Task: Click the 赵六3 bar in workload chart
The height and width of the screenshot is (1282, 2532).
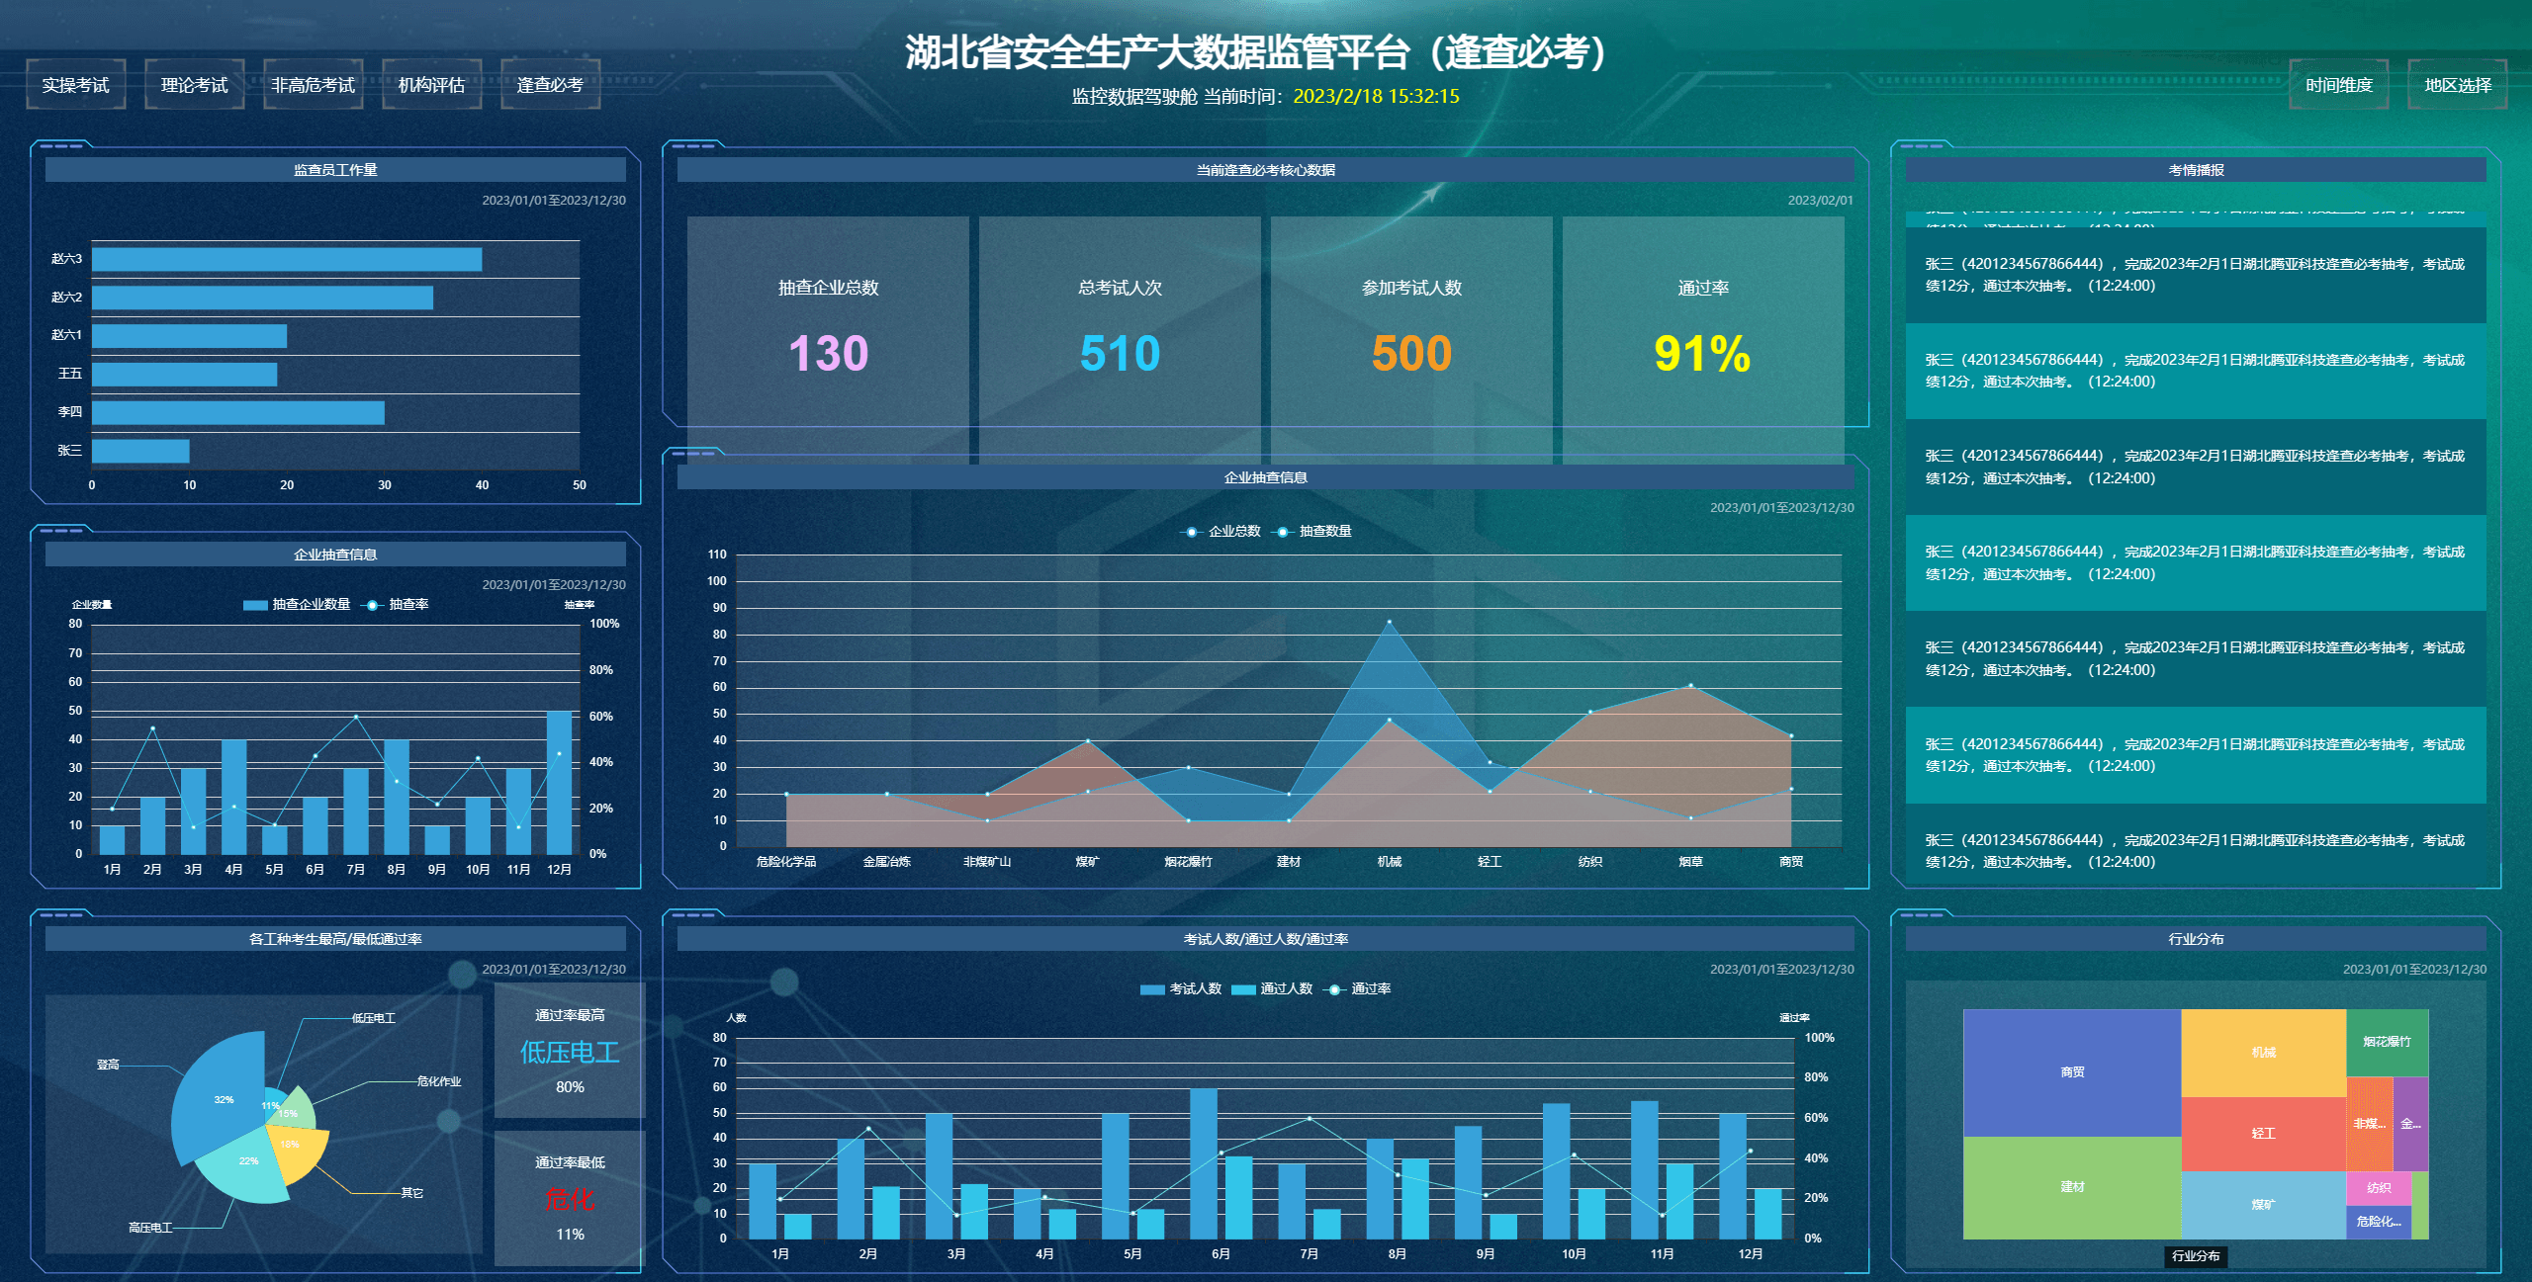Action: click(x=287, y=259)
